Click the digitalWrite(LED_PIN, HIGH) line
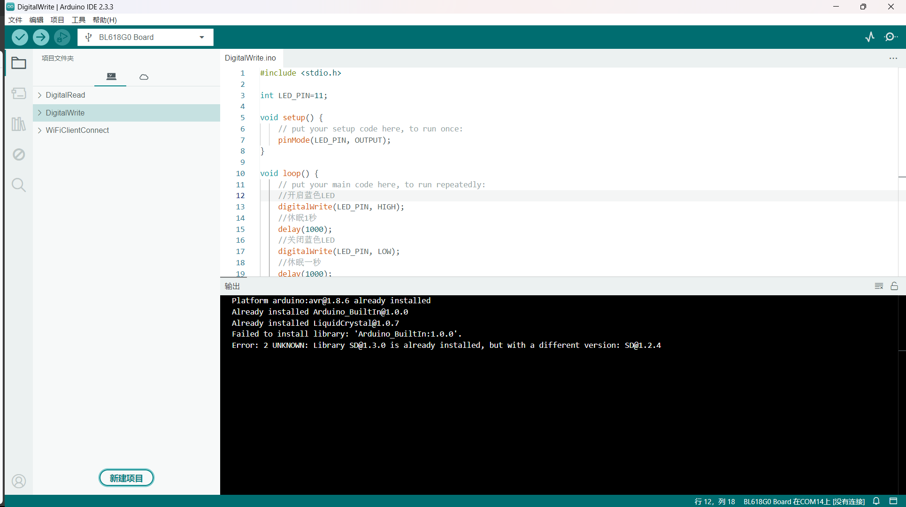906x507 pixels. pyautogui.click(x=341, y=207)
